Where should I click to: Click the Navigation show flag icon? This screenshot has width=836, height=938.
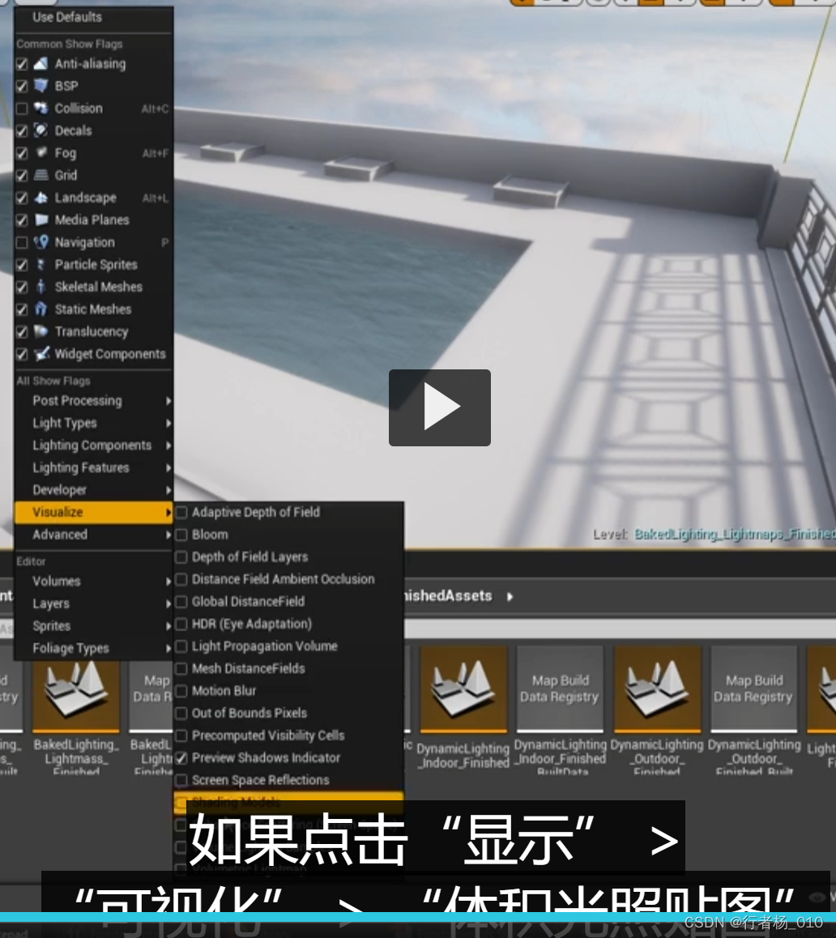coord(41,242)
